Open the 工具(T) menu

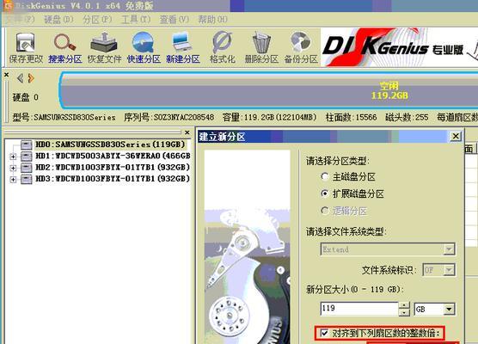coord(136,20)
